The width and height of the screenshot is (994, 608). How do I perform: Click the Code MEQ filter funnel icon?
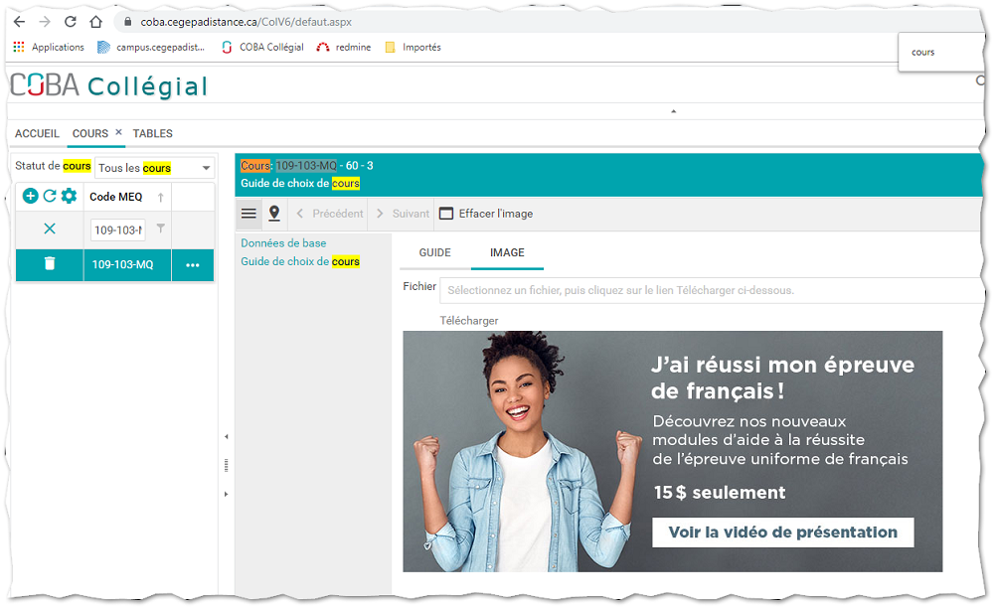point(161,229)
